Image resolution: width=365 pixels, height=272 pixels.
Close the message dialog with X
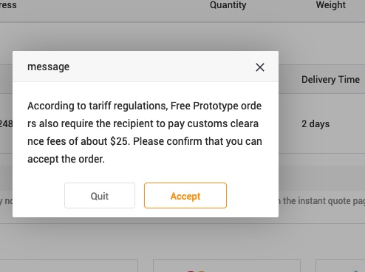260,67
